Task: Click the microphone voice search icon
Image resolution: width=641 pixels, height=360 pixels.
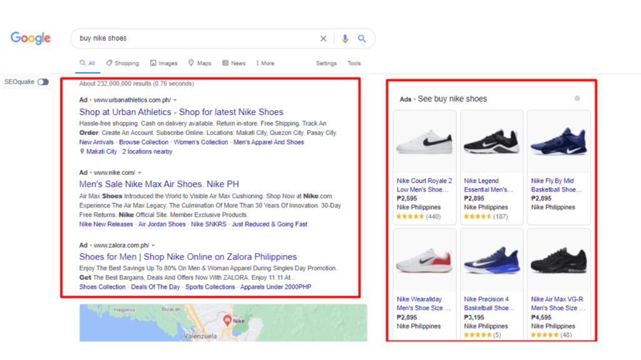Action: (x=345, y=38)
